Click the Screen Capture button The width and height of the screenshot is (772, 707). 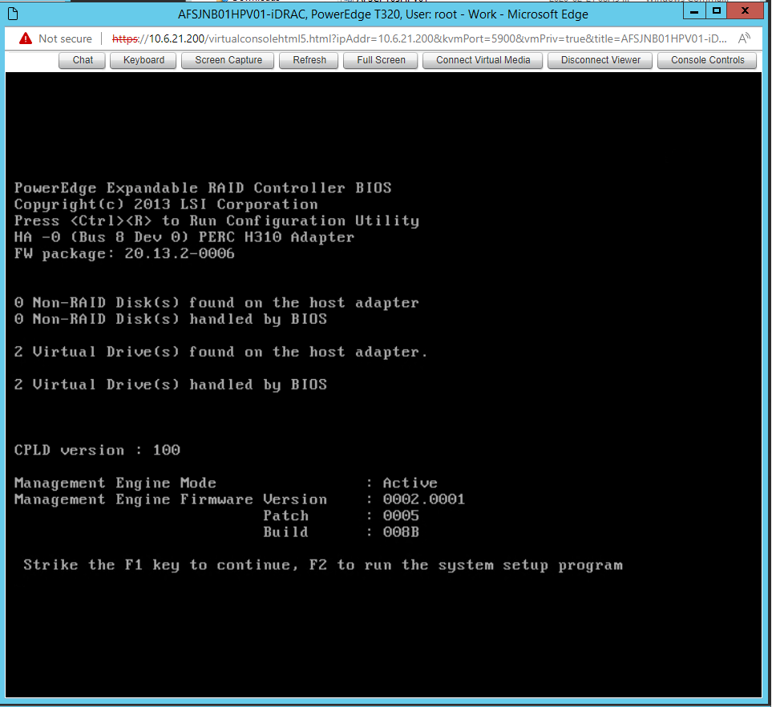[228, 60]
